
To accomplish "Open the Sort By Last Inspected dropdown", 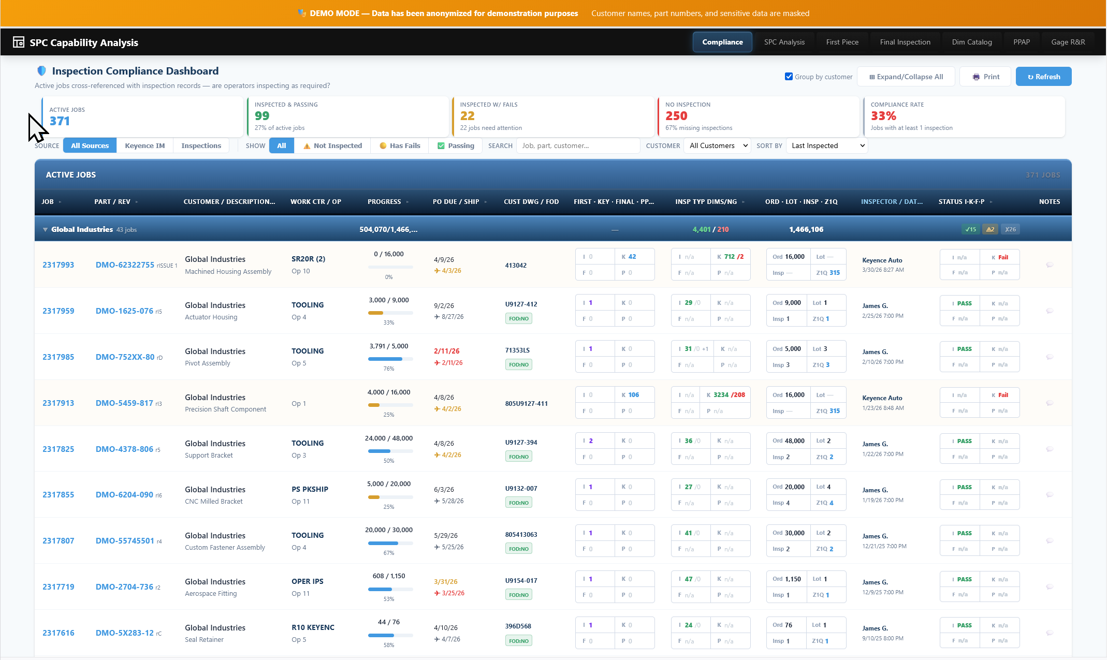I will coord(827,146).
